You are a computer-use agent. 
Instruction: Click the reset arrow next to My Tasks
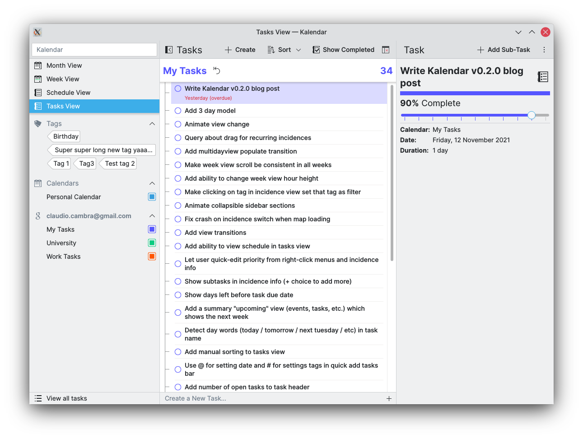click(x=217, y=70)
